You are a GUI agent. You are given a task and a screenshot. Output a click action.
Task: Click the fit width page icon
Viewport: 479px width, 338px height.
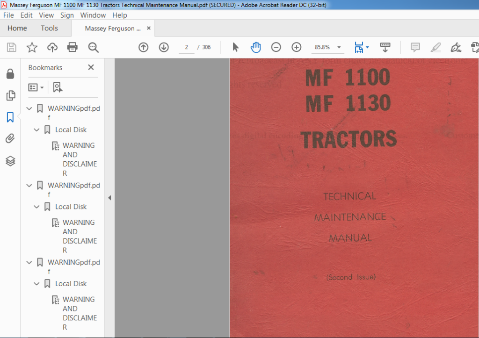pyautogui.click(x=359, y=47)
